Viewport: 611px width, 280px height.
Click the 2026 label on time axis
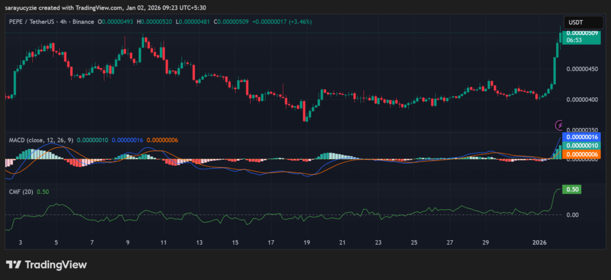point(539,242)
